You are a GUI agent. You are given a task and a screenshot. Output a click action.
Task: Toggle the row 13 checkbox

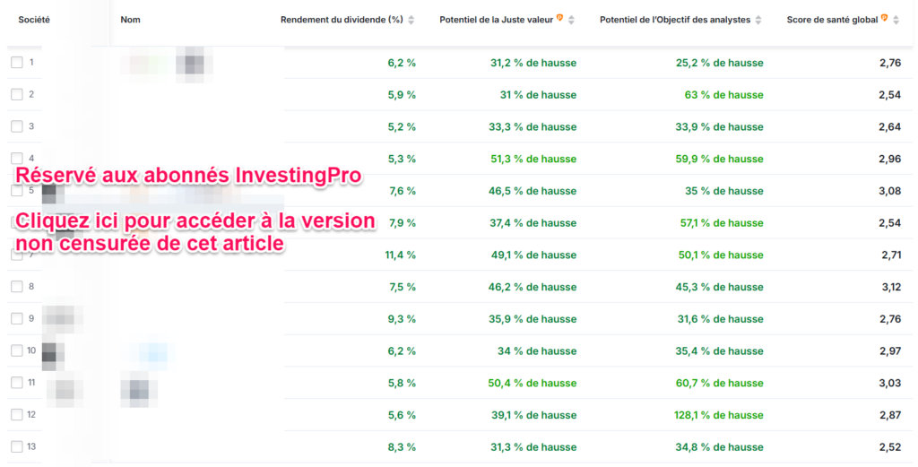click(x=16, y=446)
